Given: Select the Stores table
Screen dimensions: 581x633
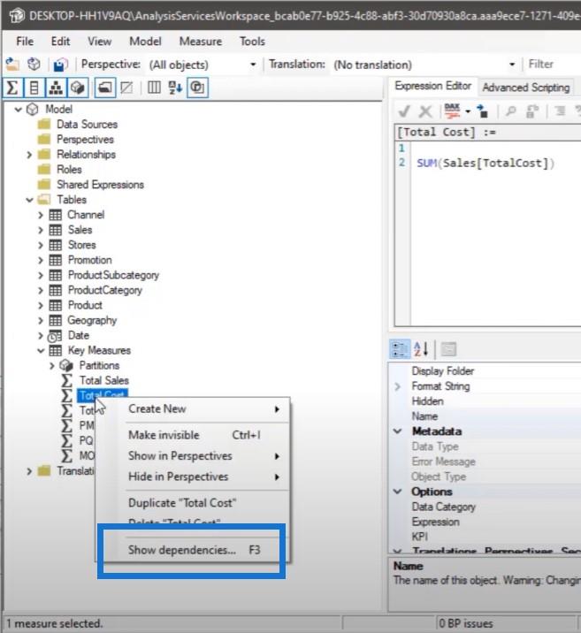Looking at the screenshot, I should pyautogui.click(x=82, y=245).
